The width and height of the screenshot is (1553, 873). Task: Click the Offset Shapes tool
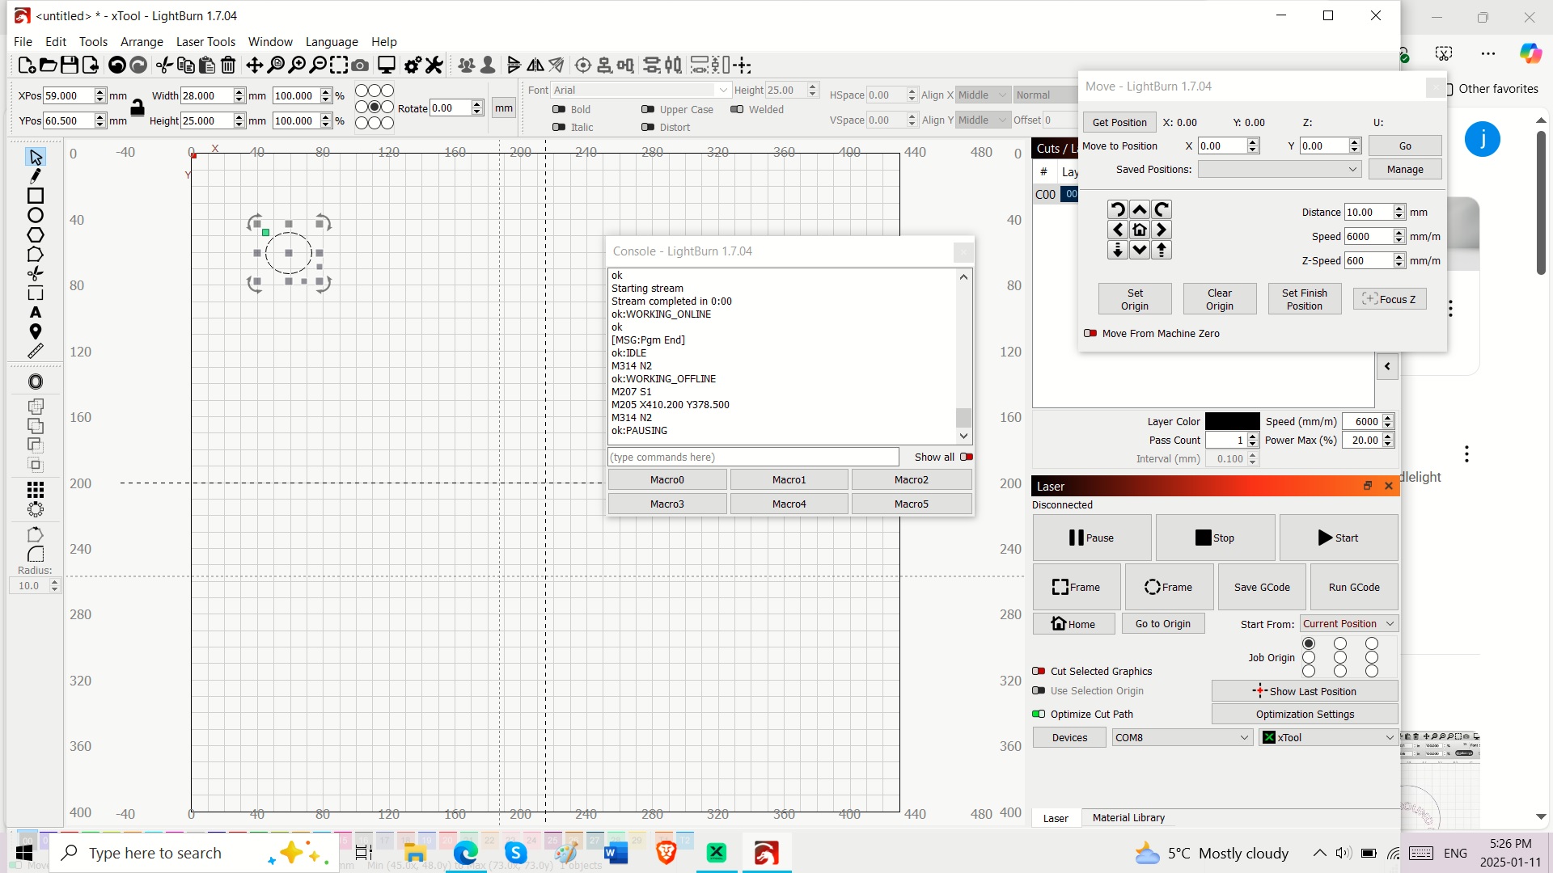[x=36, y=382]
